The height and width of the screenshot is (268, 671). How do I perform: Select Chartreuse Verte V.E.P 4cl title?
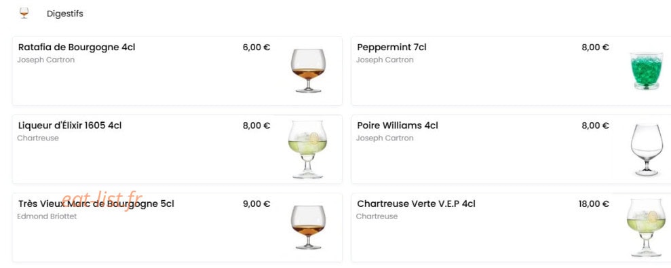click(x=416, y=204)
